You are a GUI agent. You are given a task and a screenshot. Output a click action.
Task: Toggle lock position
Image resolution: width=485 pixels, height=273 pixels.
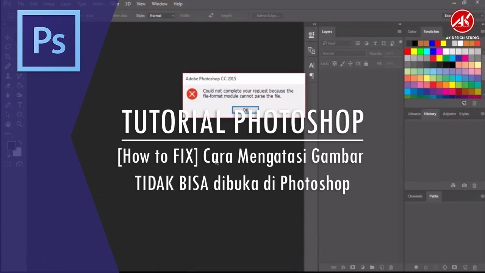click(350, 64)
